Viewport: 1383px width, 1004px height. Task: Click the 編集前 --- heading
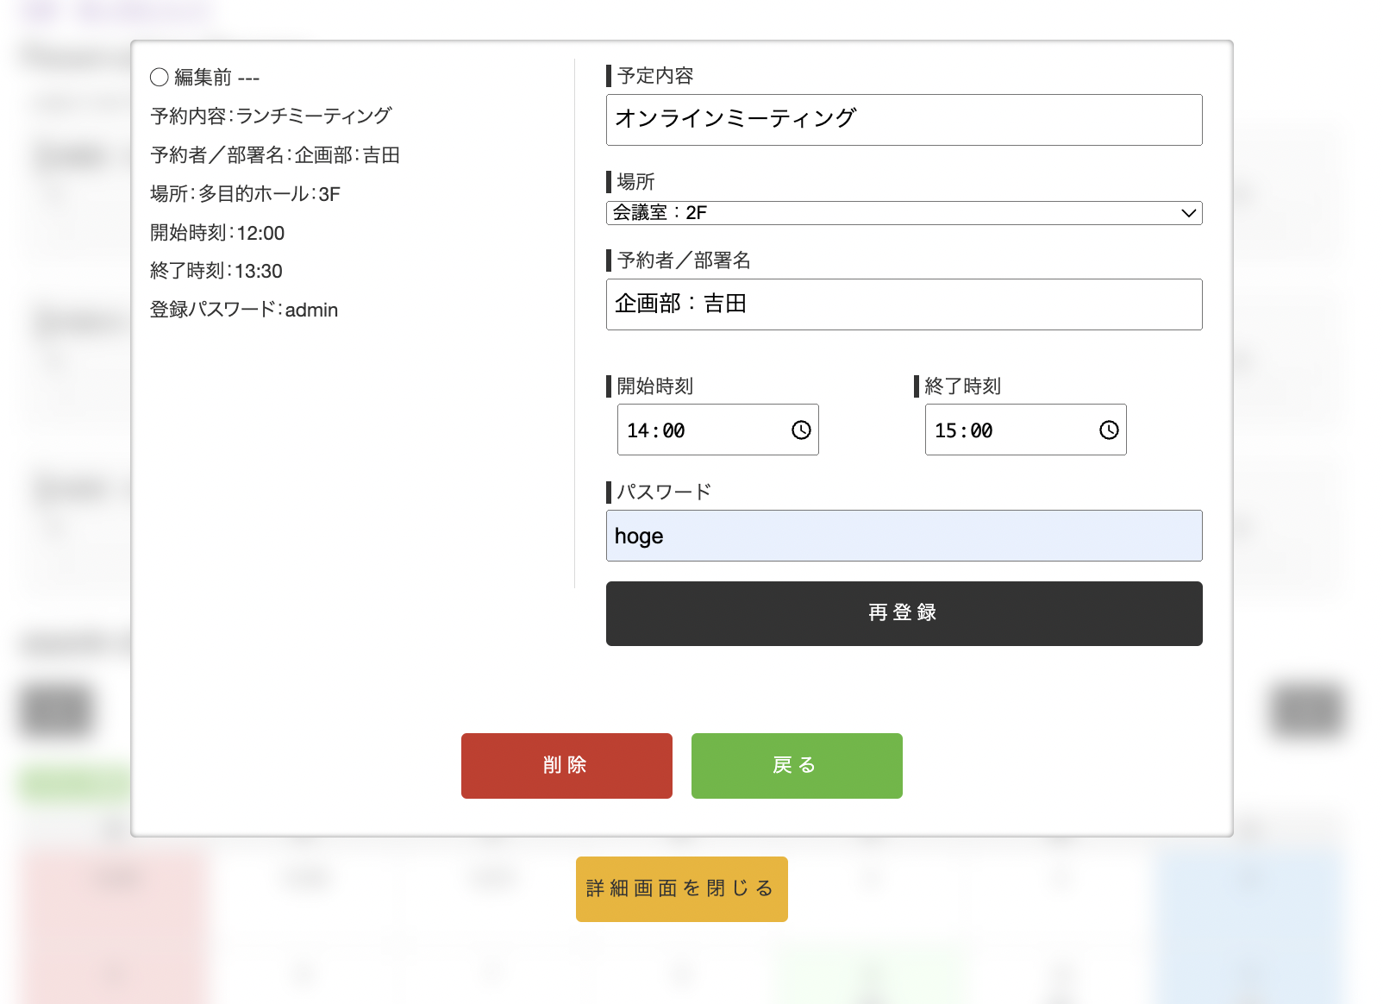click(x=205, y=78)
